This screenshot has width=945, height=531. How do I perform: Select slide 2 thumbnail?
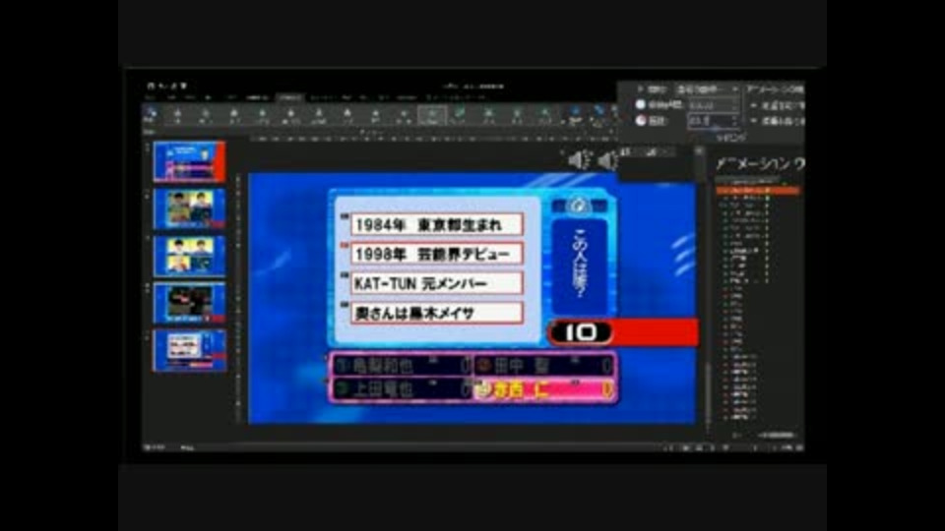tap(189, 208)
